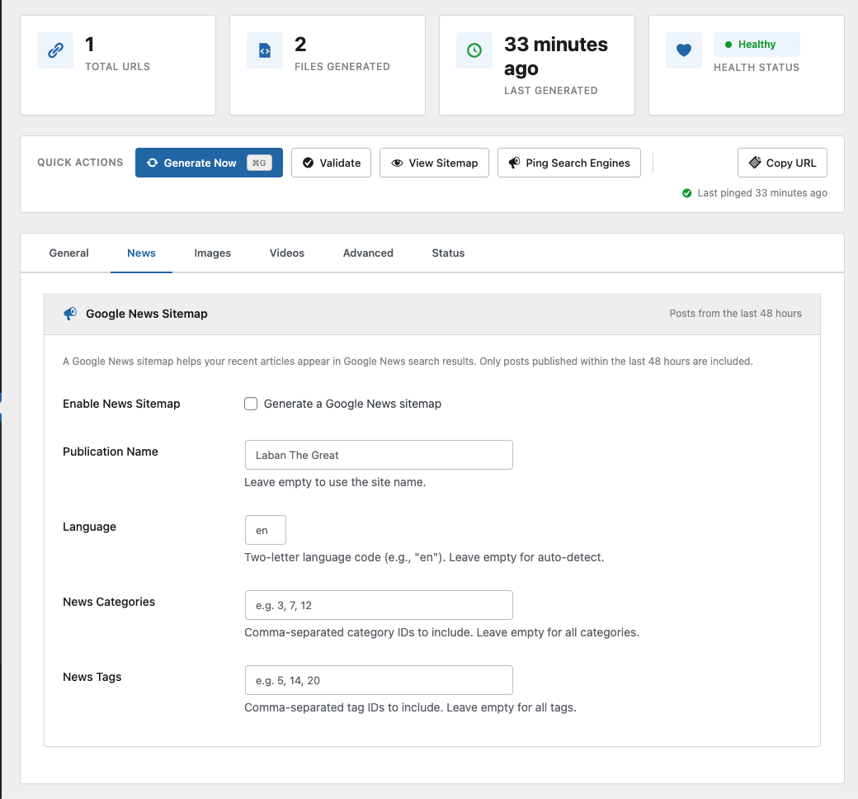Click the green check icon beside Last pinged

click(686, 193)
